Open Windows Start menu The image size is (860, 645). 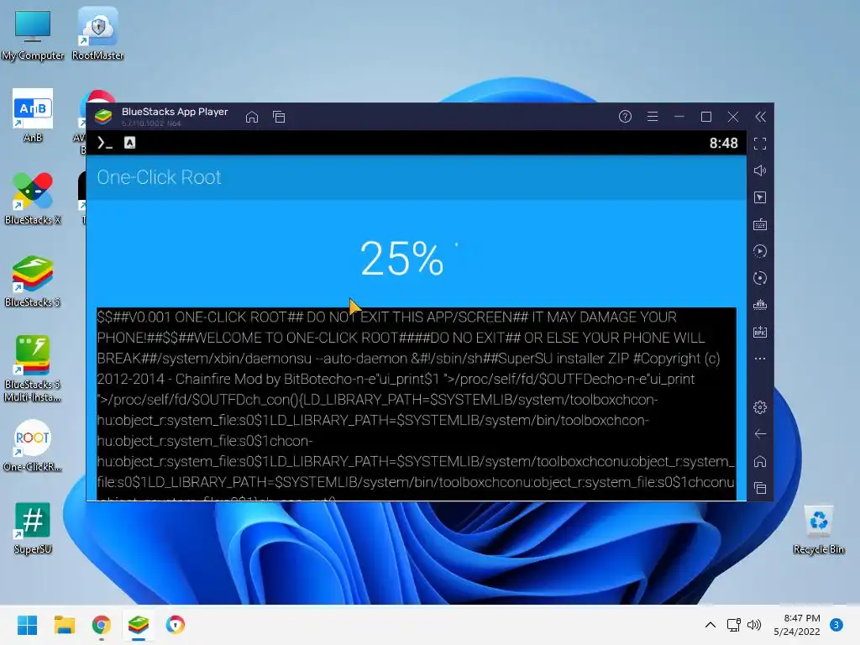(x=27, y=625)
